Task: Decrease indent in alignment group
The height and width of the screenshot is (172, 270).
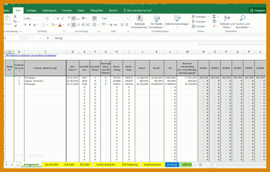Action: click(x=83, y=25)
